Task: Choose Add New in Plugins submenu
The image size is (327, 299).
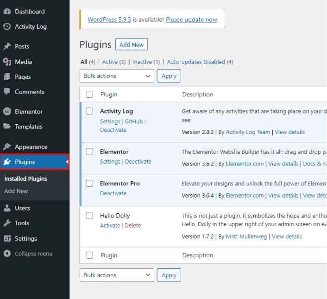Action: [16, 191]
